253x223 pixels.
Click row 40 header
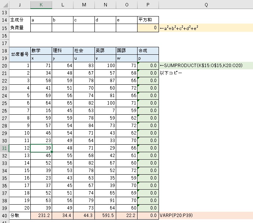click(x=4, y=216)
